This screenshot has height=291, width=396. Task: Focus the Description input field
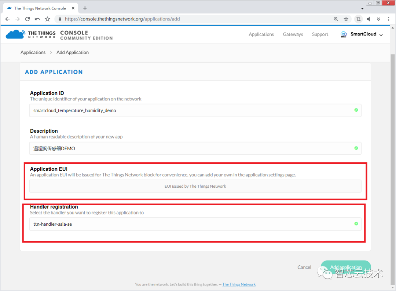pyautogui.click(x=195, y=148)
